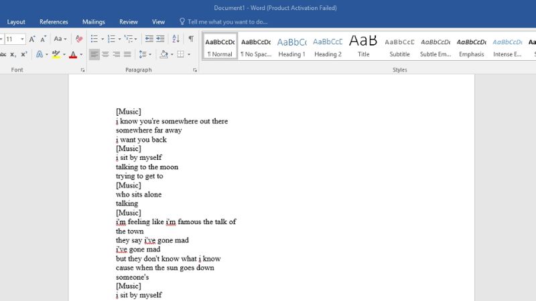536x301 pixels.
Task: Click the Tell me search box
Action: coord(228,22)
